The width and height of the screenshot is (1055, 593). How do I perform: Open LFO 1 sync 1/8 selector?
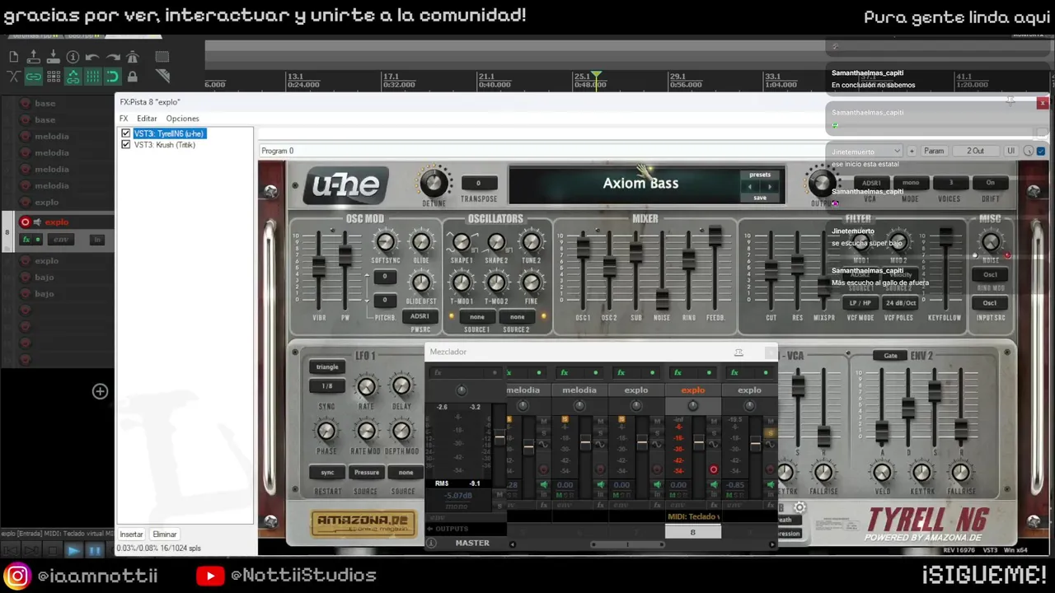pos(327,386)
